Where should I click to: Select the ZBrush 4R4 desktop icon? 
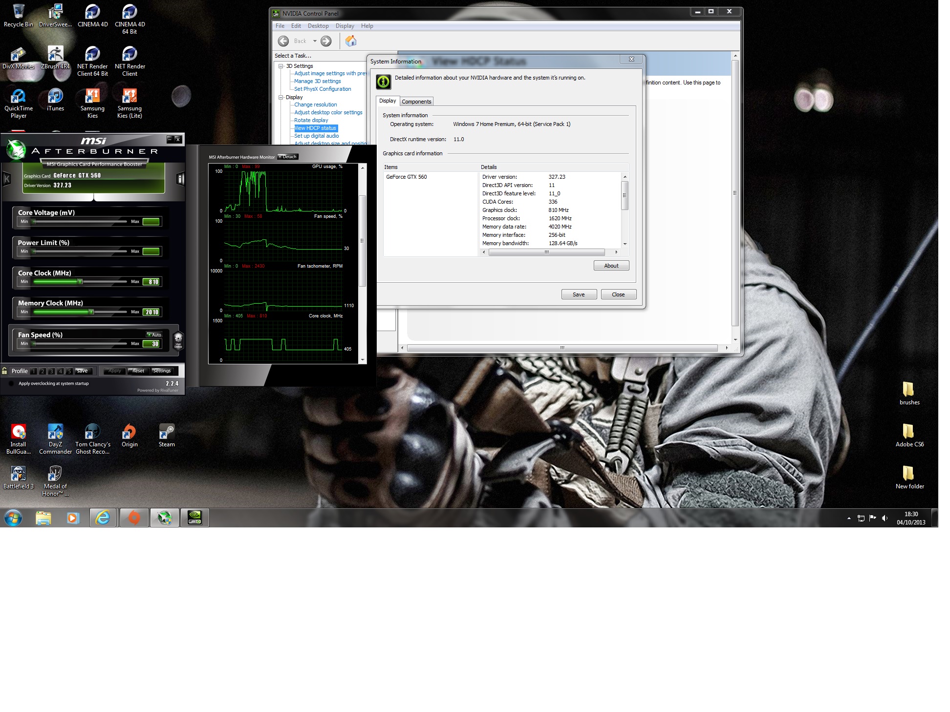tap(55, 57)
